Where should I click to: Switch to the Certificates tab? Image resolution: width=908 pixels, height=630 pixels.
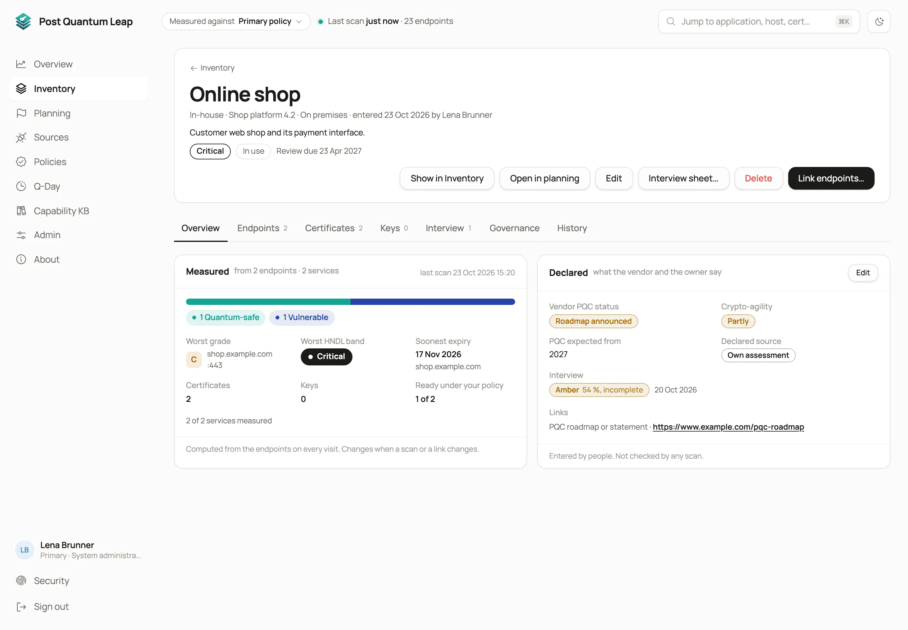click(334, 228)
